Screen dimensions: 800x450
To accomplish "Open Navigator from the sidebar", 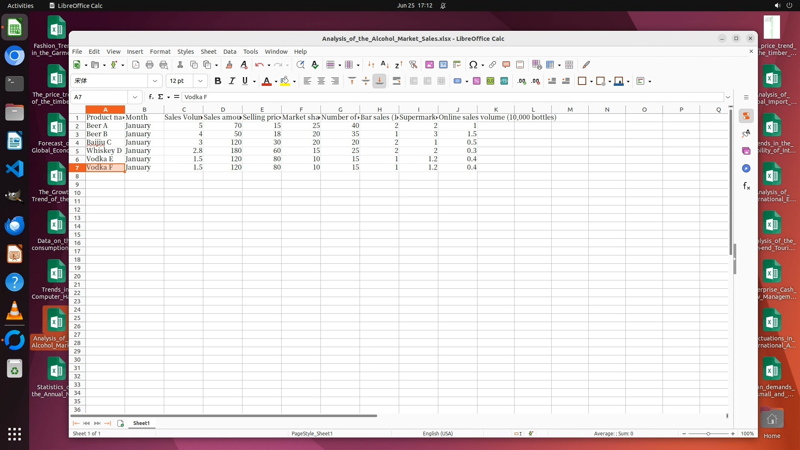I will coord(746,168).
